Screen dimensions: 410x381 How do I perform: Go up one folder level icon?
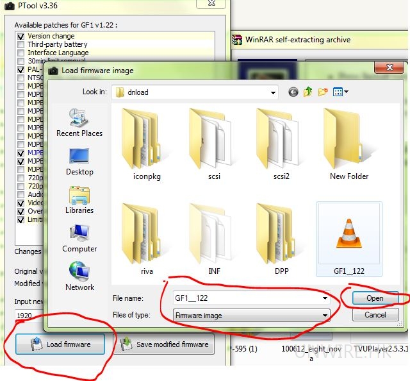(x=308, y=92)
